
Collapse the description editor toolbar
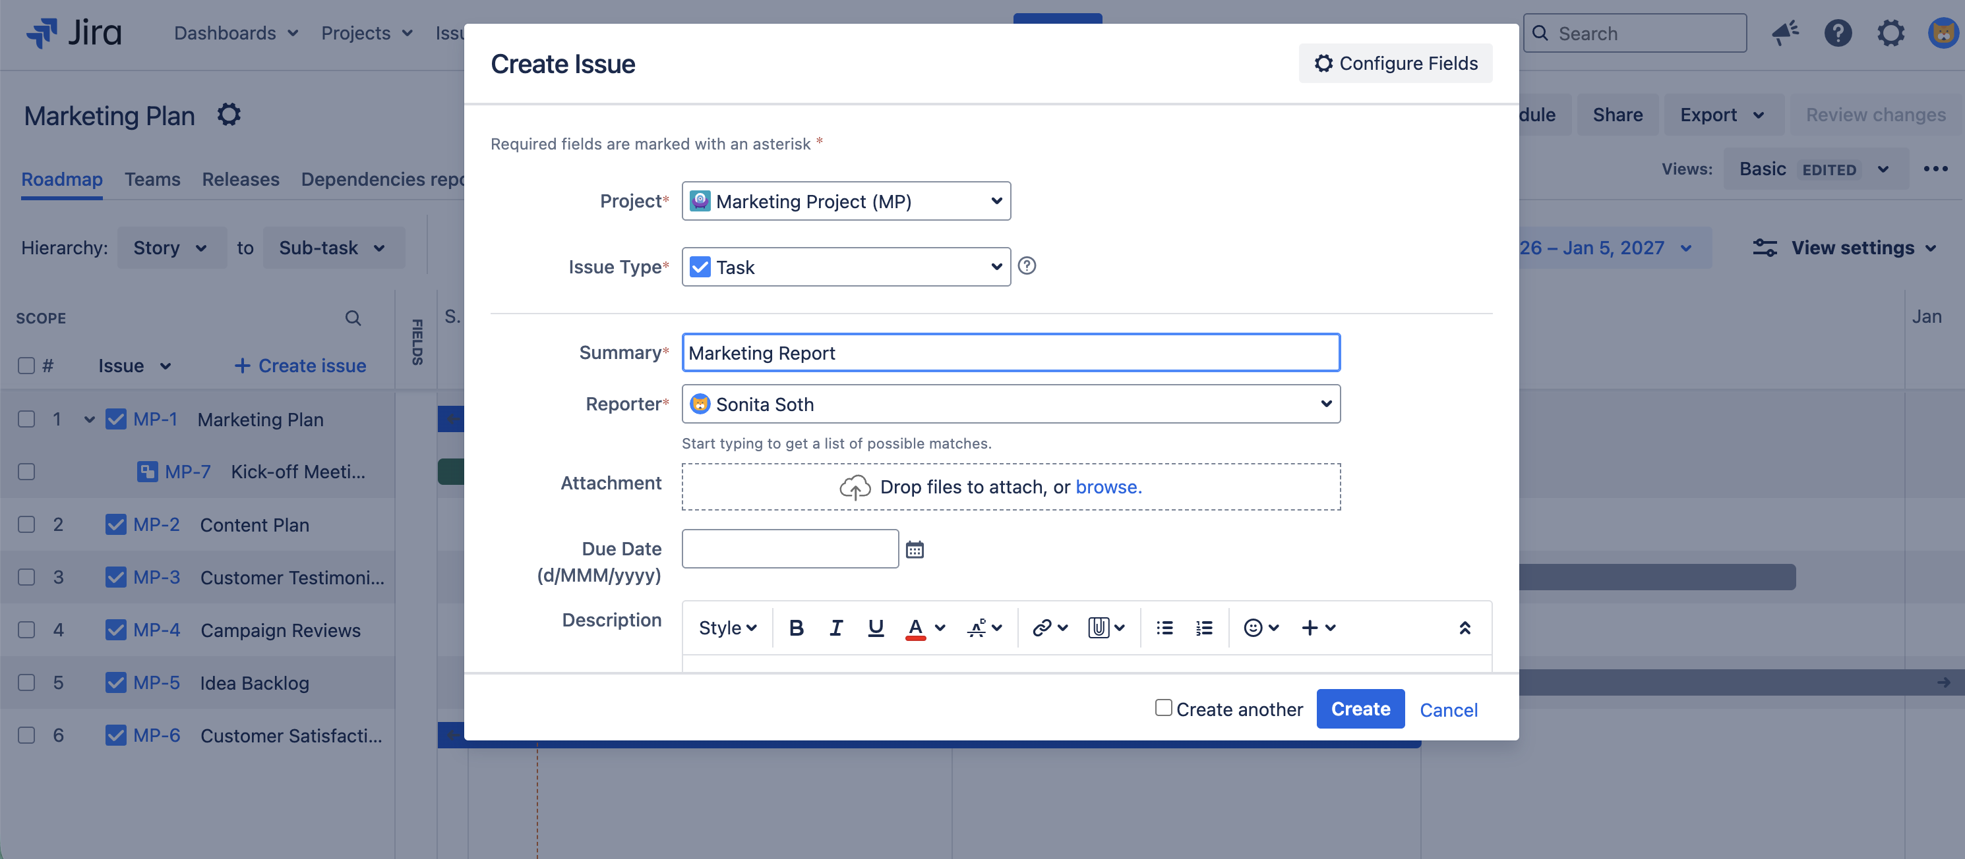[x=1465, y=627]
